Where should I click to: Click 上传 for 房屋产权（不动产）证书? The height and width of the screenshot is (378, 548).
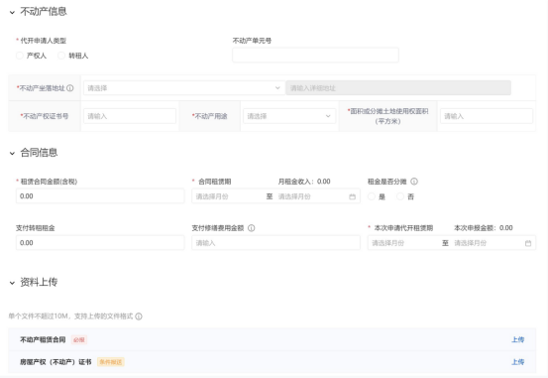pos(518,362)
